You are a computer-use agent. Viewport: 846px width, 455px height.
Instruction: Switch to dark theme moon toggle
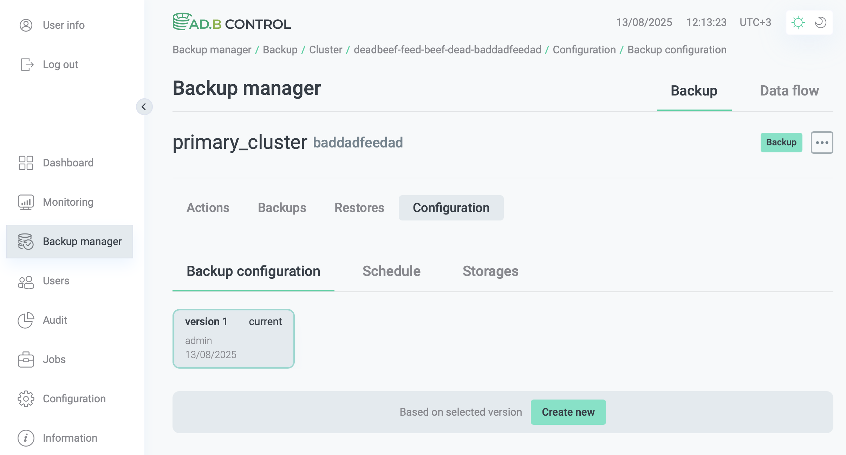tap(820, 22)
